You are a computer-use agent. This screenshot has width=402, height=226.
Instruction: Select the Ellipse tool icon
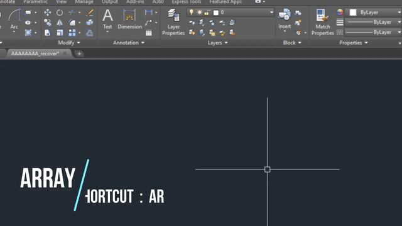pos(28,23)
